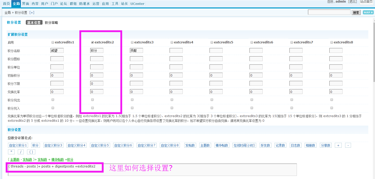Click the MAP navigation icon
This screenshot has width=375, height=179.
tap(368, 12)
